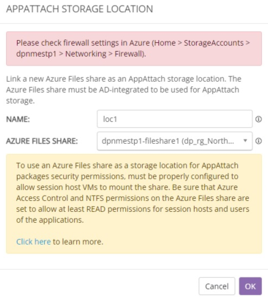Click the dpnmestp1 account name in warning
Image resolution: width=268 pixels, height=297 pixels.
[x=36, y=54]
